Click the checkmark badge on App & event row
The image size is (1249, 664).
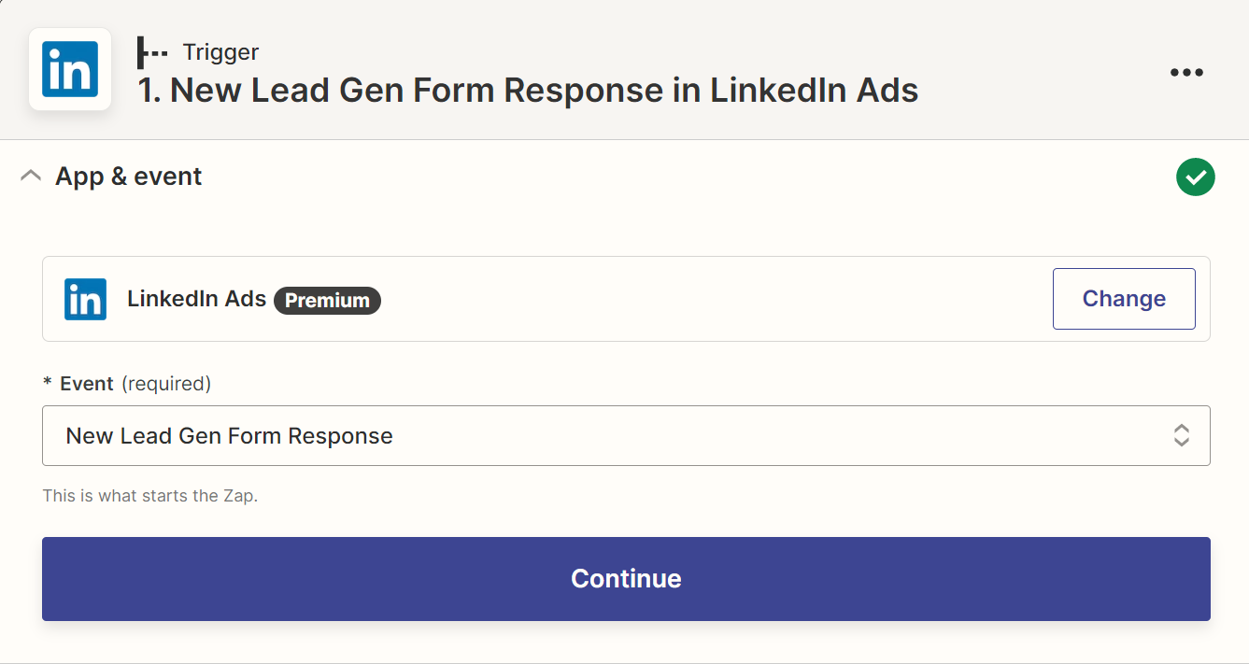click(1195, 177)
